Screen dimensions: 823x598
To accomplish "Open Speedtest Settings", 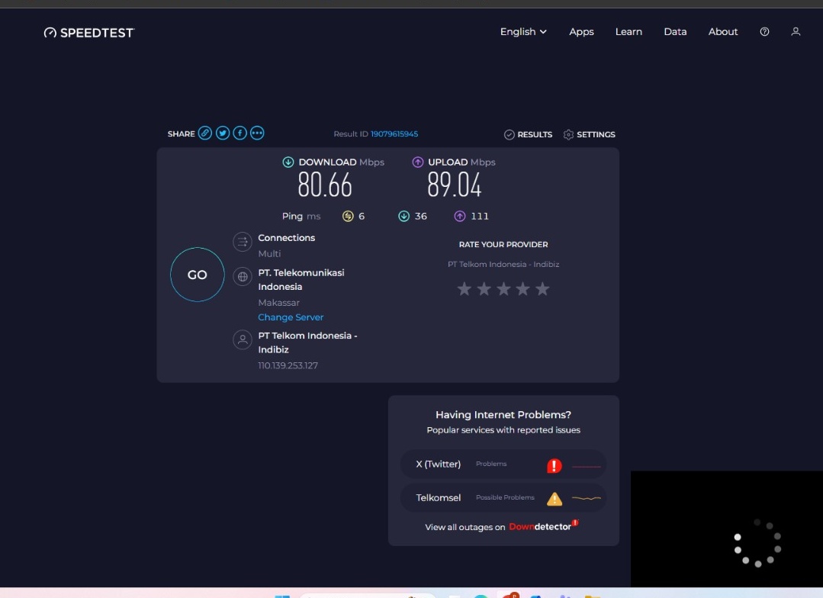I will pos(589,134).
